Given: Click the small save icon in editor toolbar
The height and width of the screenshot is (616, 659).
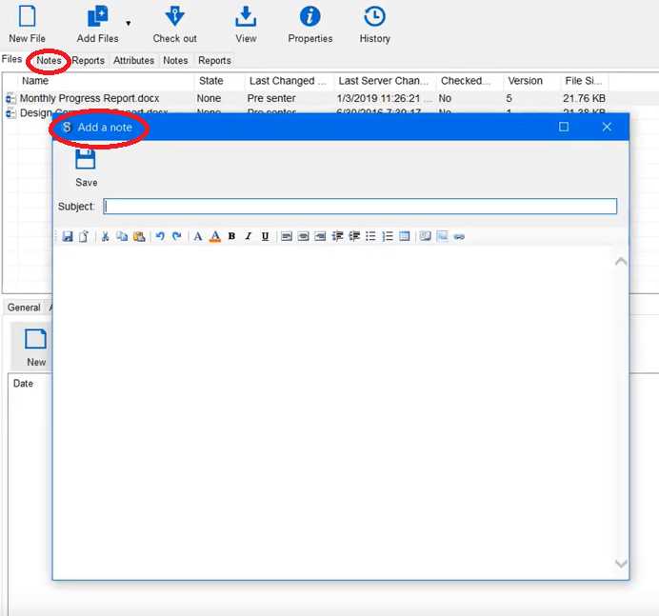Looking at the screenshot, I should (68, 236).
